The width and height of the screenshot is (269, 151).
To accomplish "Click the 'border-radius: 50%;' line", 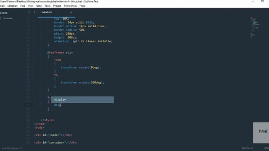I will pyautogui.click(x=70, y=30).
